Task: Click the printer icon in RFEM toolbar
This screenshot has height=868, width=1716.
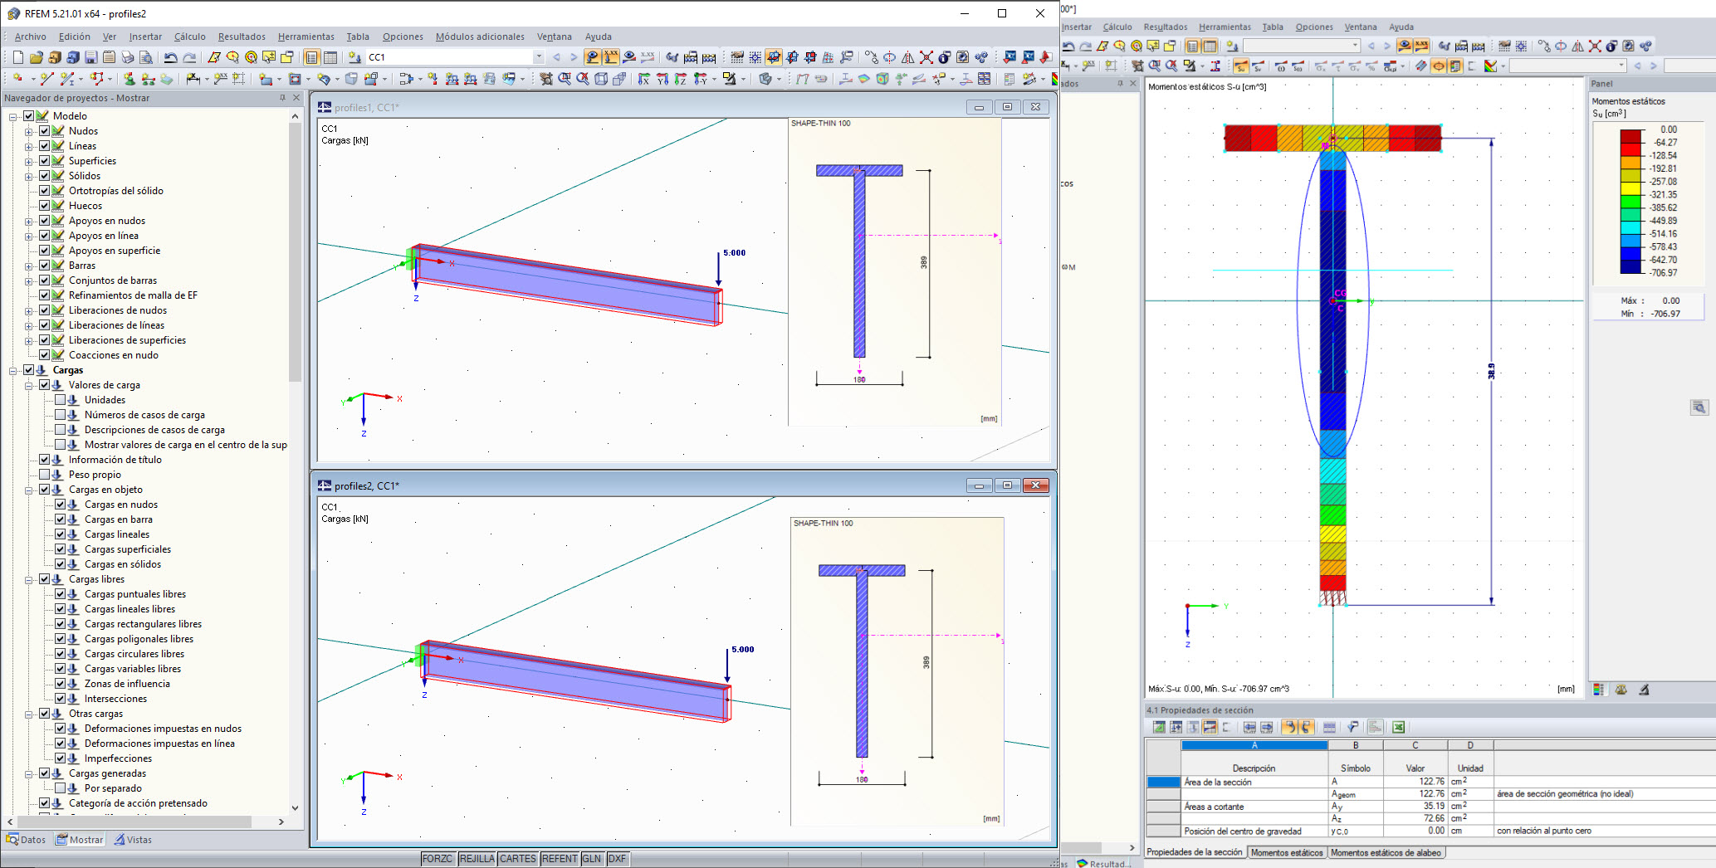Action: 128,57
